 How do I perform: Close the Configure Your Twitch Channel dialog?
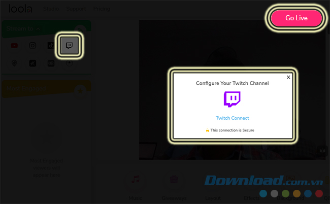[x=288, y=77]
